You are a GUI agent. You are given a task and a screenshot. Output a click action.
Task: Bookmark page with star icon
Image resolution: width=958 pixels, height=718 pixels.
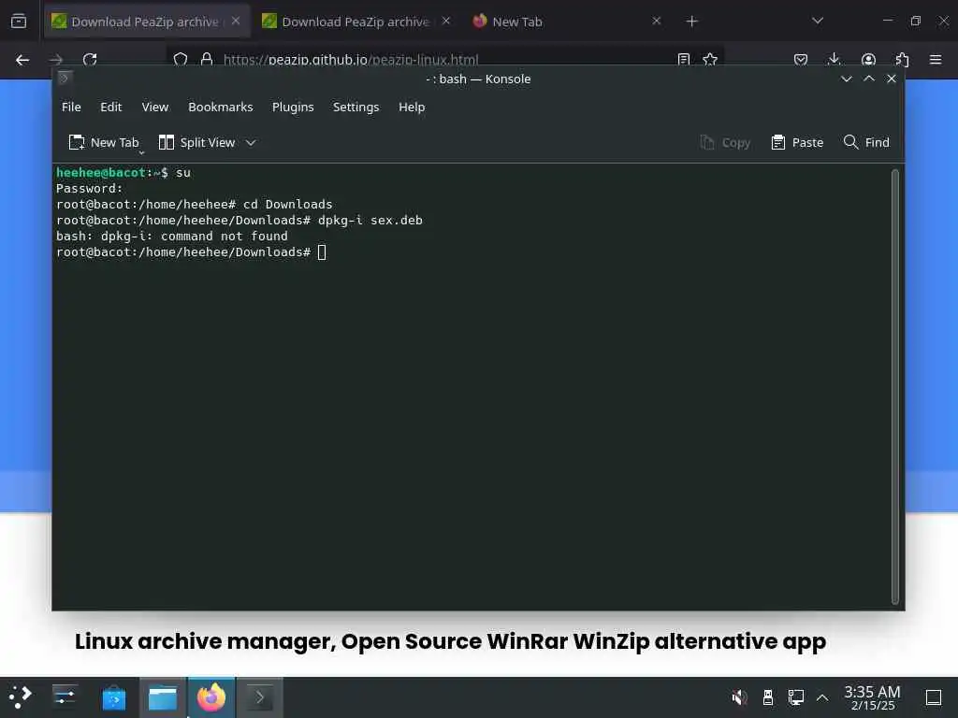click(x=710, y=60)
